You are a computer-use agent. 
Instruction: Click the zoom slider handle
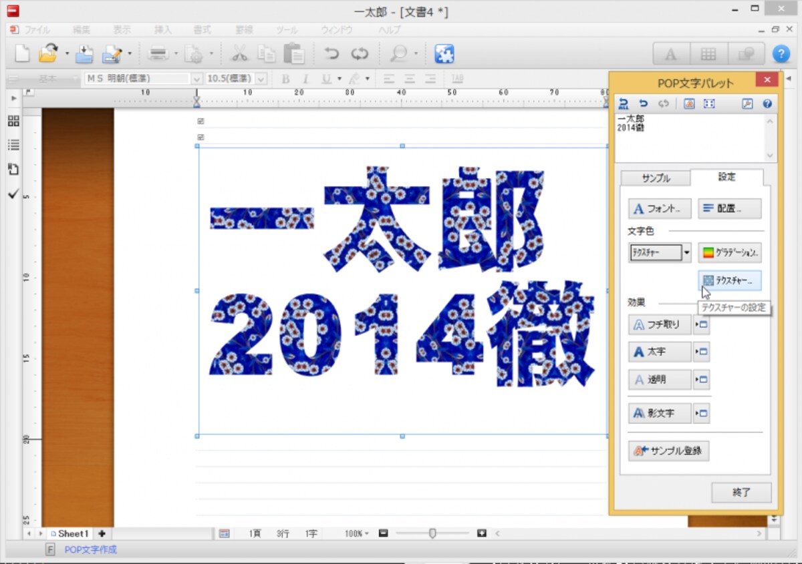click(x=433, y=533)
